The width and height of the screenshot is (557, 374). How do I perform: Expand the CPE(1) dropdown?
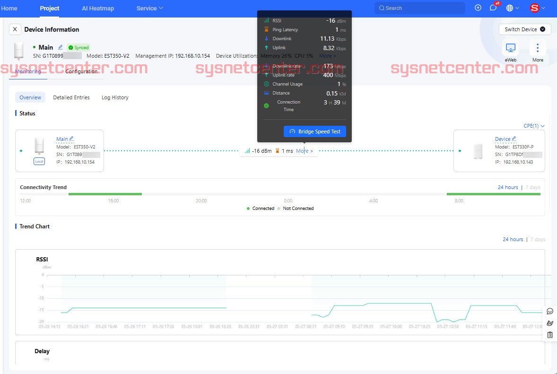tap(534, 126)
